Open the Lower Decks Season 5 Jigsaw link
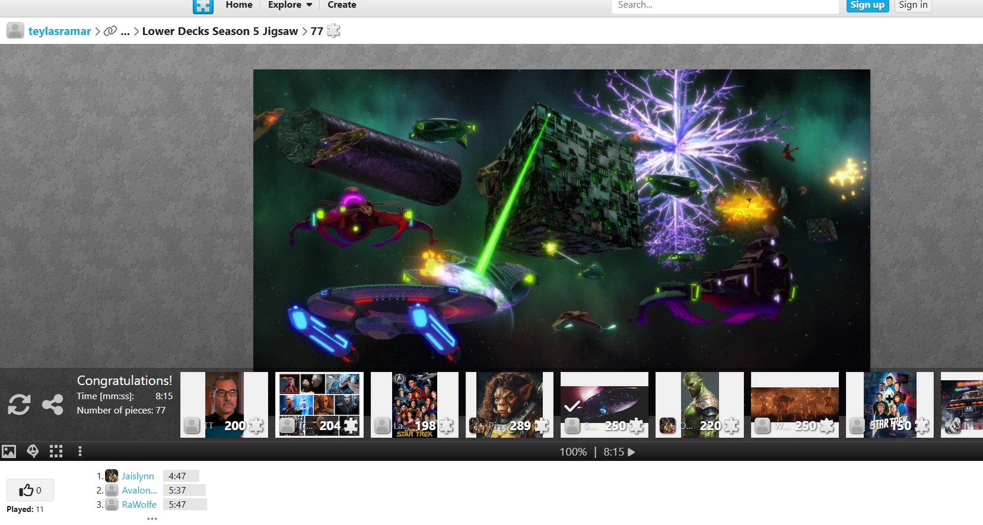The height and width of the screenshot is (525, 983). click(220, 31)
